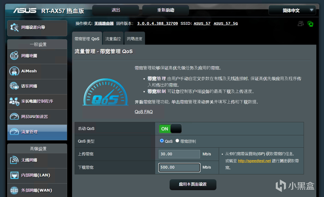324x197 pixels.
Task: Switch to the 带宽管理 QoS tab
Action: [87, 39]
